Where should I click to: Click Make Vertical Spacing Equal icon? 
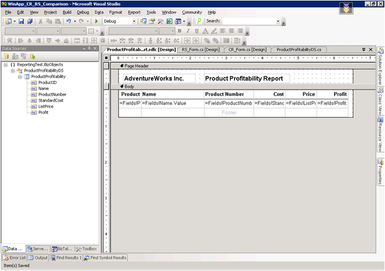click(151, 40)
